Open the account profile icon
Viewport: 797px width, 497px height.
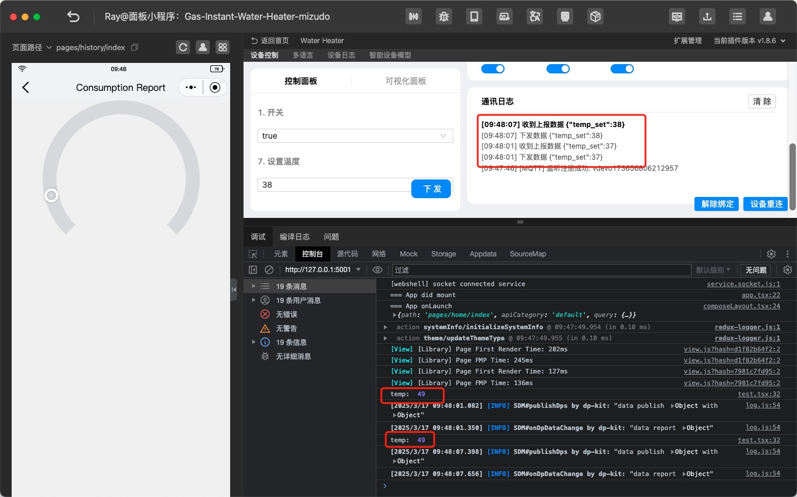(767, 16)
